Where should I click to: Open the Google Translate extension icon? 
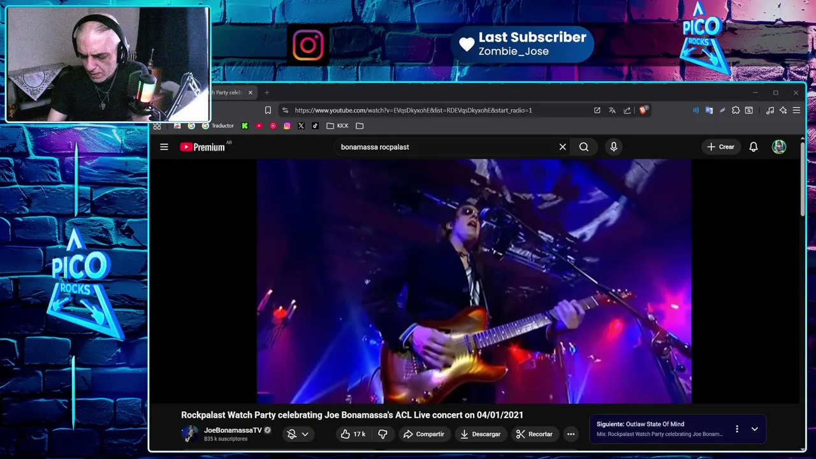click(709, 110)
